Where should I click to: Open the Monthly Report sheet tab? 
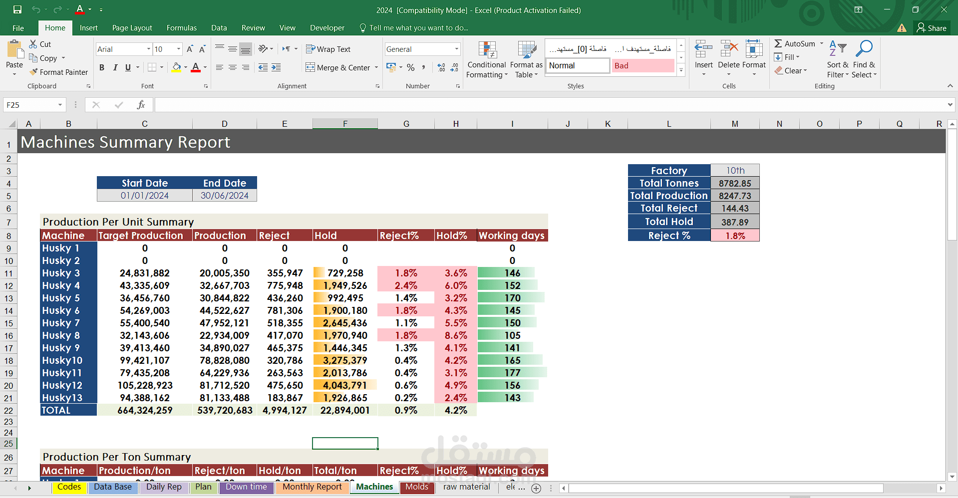312,487
